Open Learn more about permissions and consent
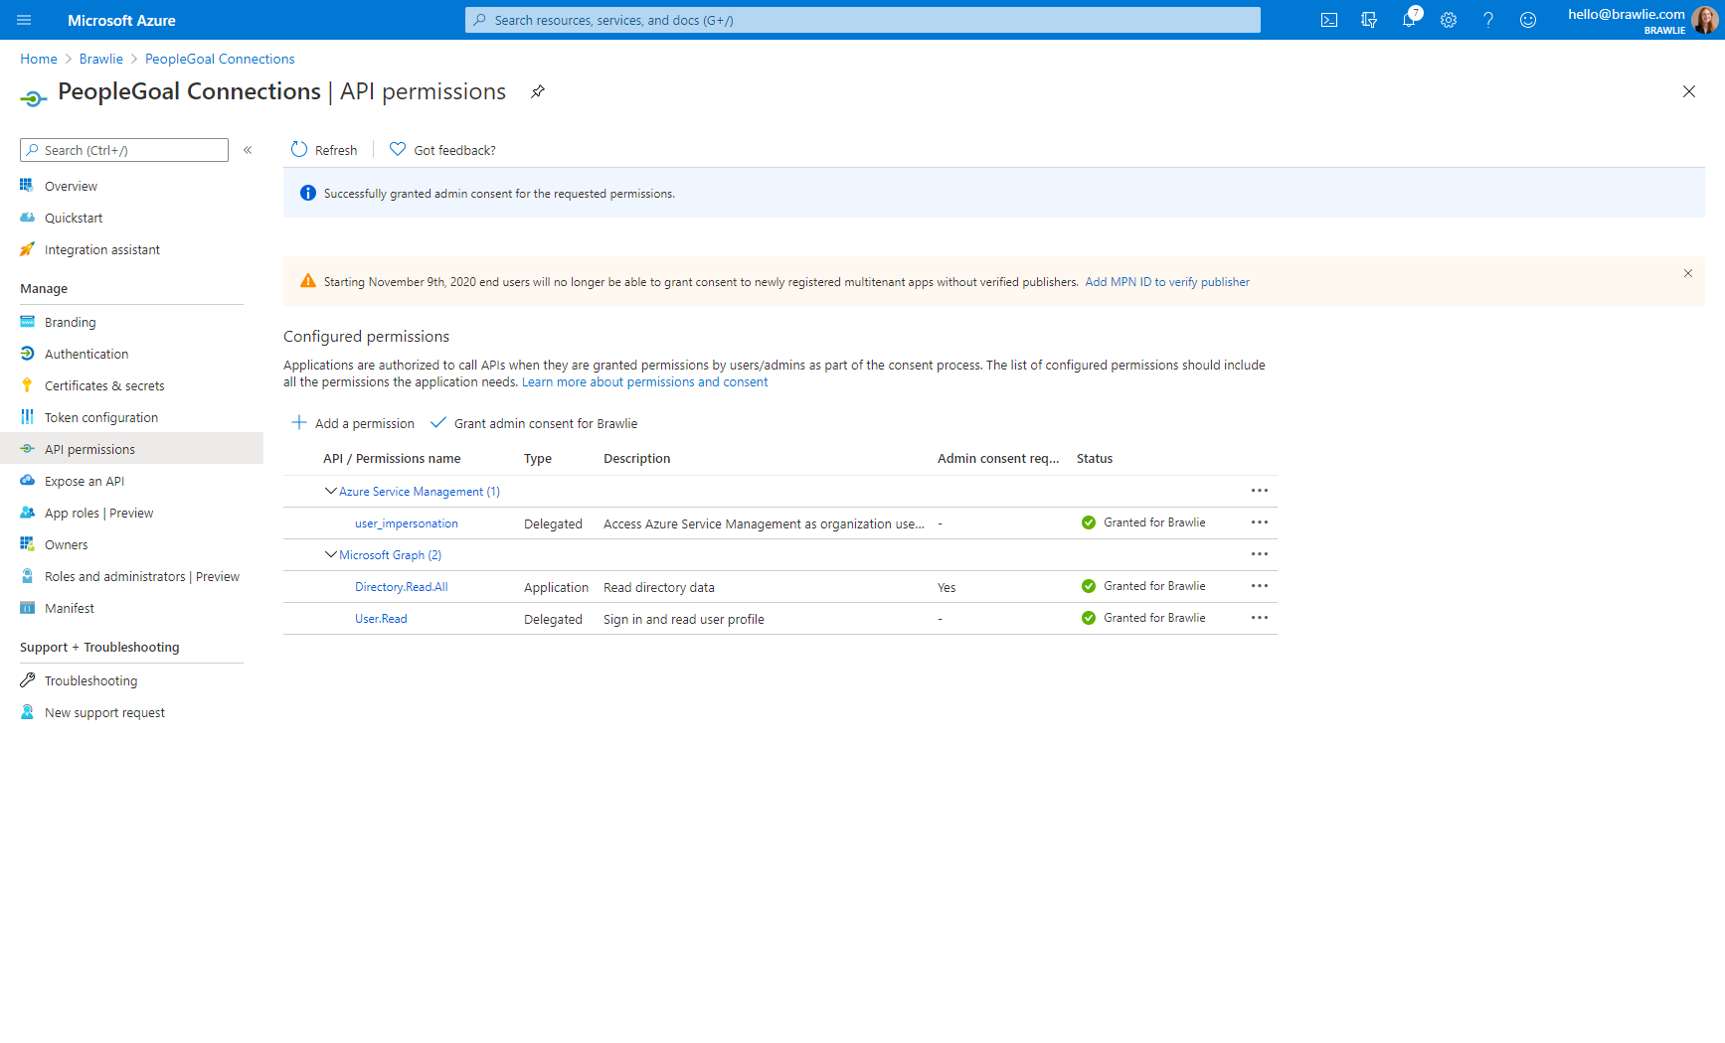Image resolution: width=1725 pixels, height=1043 pixels. pyautogui.click(x=645, y=382)
